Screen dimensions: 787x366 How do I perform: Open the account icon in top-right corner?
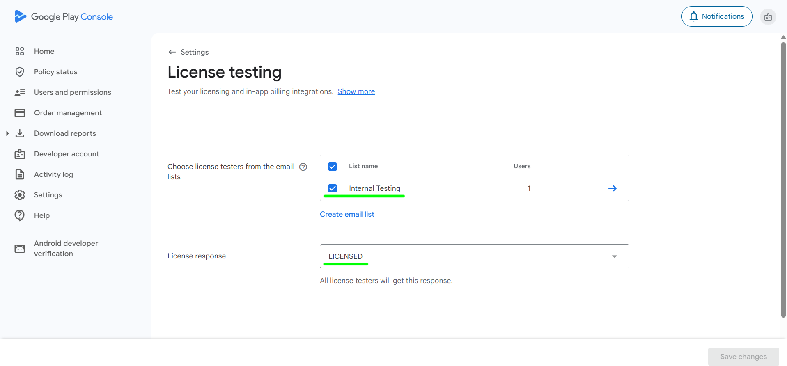click(x=768, y=17)
